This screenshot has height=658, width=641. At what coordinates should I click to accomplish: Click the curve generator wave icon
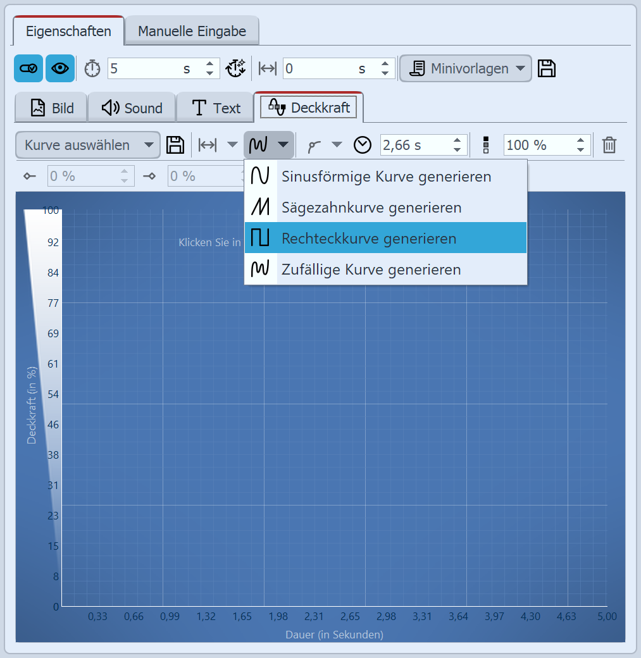(x=259, y=145)
